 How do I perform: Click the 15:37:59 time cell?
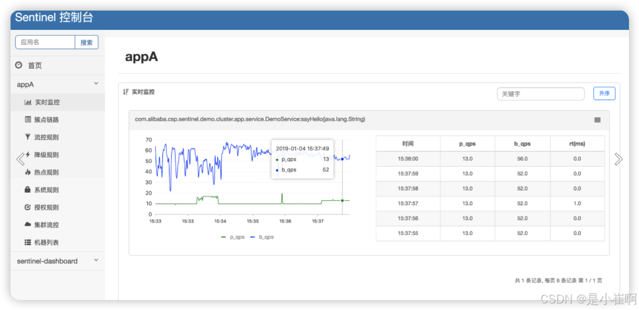[408, 174]
